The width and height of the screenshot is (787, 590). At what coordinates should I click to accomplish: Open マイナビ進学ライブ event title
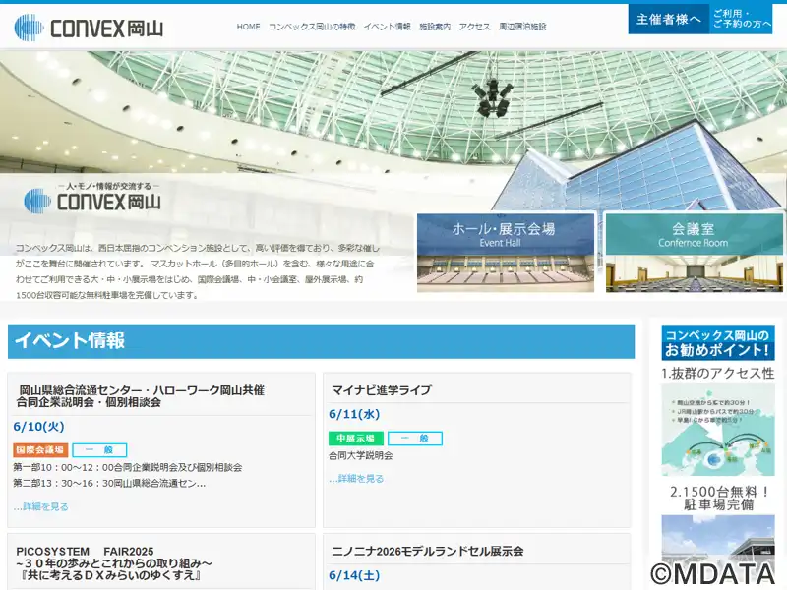(382, 389)
